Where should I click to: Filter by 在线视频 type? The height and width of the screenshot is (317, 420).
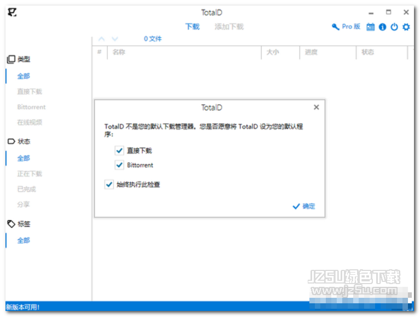[30, 122]
